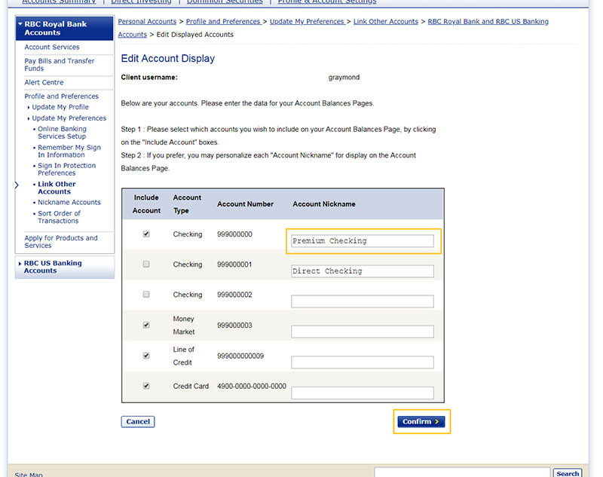
Task: Open Sign In Protection Preferences
Action: 66,169
